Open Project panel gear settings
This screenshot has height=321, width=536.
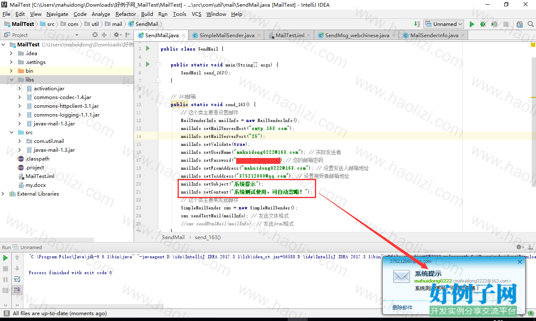(117, 35)
